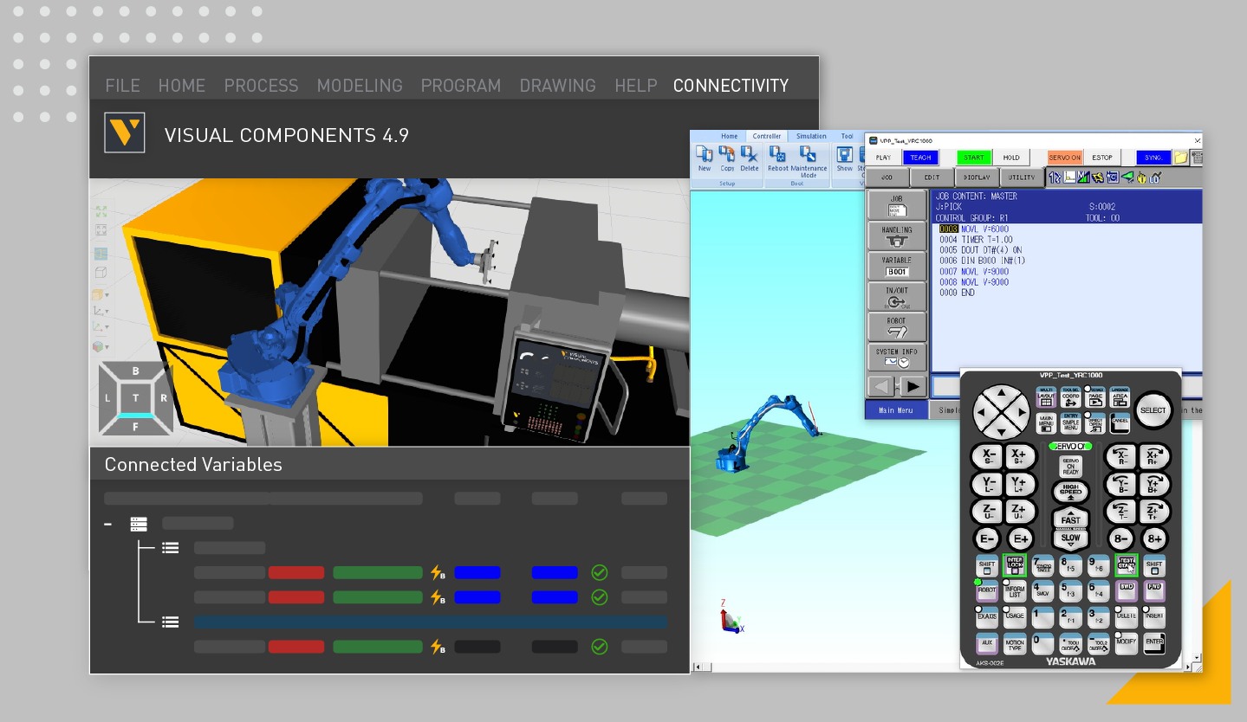Click the HIGH SPEED key
The width and height of the screenshot is (1247, 722).
1070,491
